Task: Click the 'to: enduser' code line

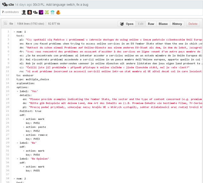Action: [x=25, y=75]
